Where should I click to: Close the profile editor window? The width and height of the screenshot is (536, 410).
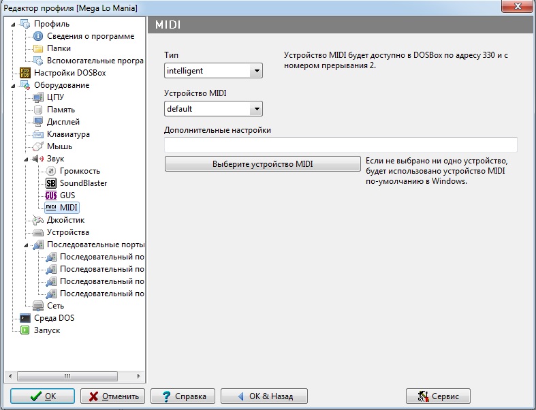click(518, 6)
